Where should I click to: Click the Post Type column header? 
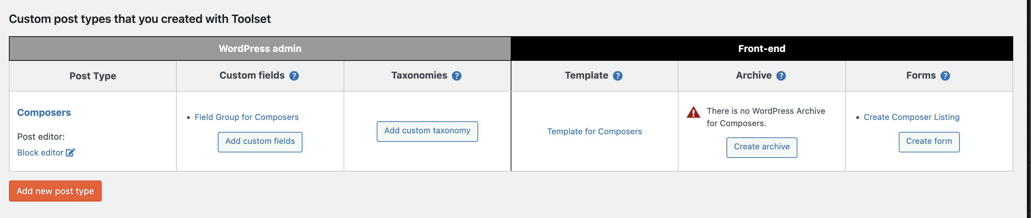click(93, 76)
